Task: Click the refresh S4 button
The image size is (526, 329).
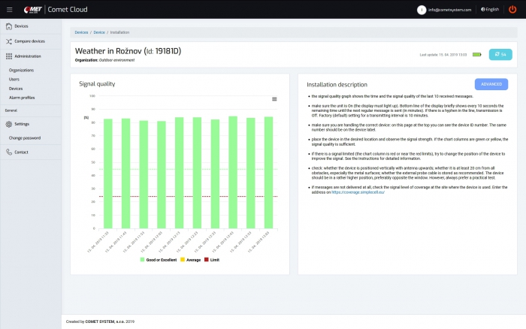Action: click(x=500, y=54)
